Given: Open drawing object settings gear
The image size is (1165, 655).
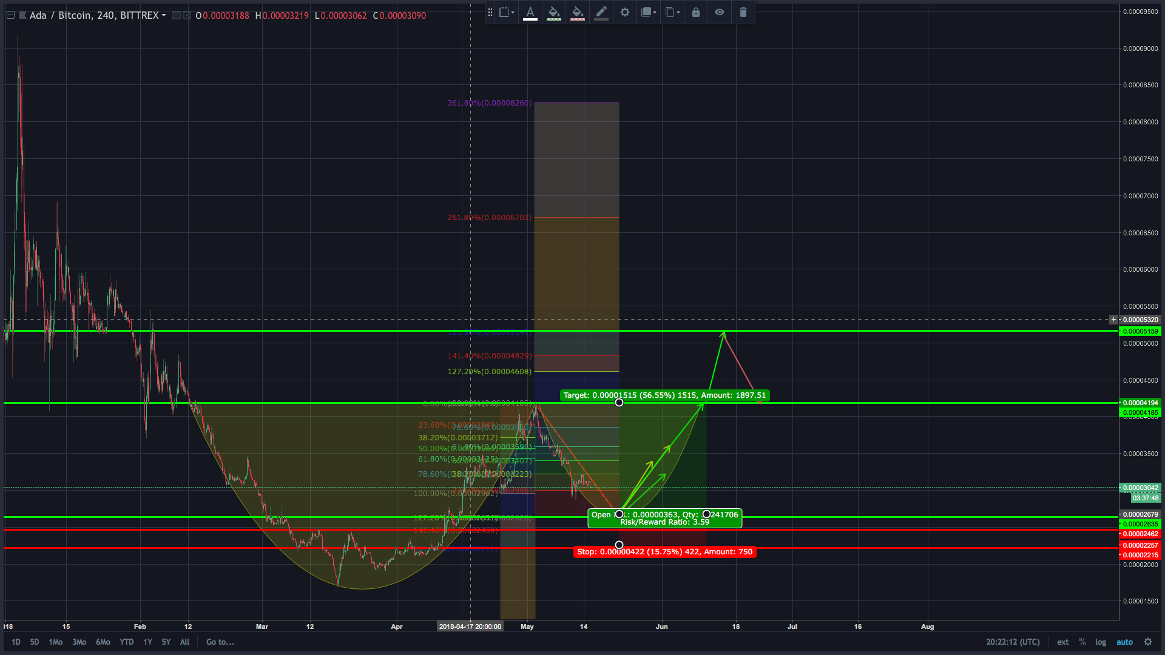Looking at the screenshot, I should click(624, 12).
